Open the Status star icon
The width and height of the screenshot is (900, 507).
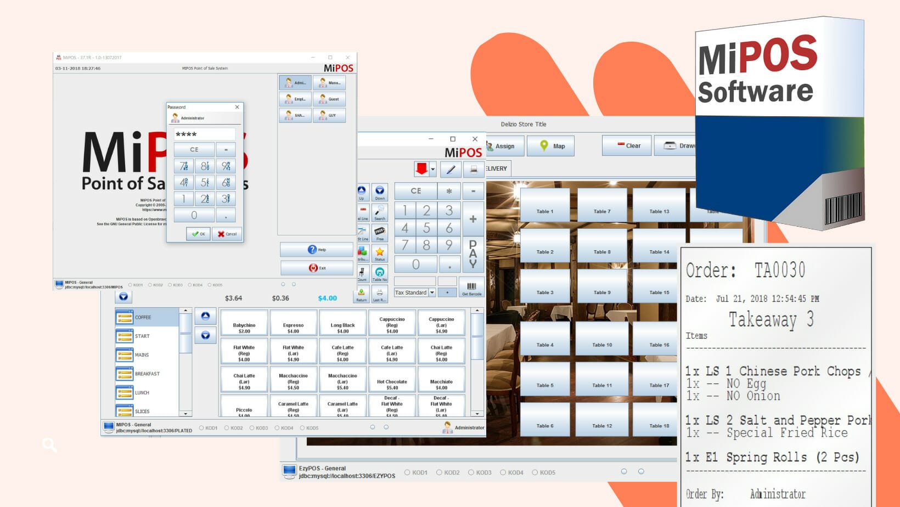point(380,253)
